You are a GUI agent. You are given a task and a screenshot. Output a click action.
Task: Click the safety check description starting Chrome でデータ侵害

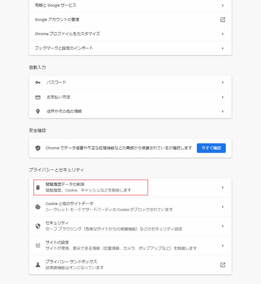[119, 148]
